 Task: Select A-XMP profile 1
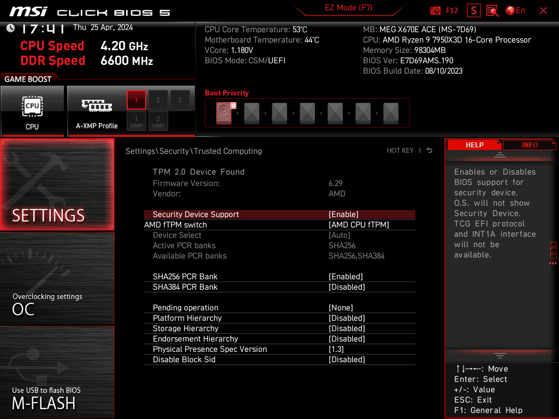[136, 100]
